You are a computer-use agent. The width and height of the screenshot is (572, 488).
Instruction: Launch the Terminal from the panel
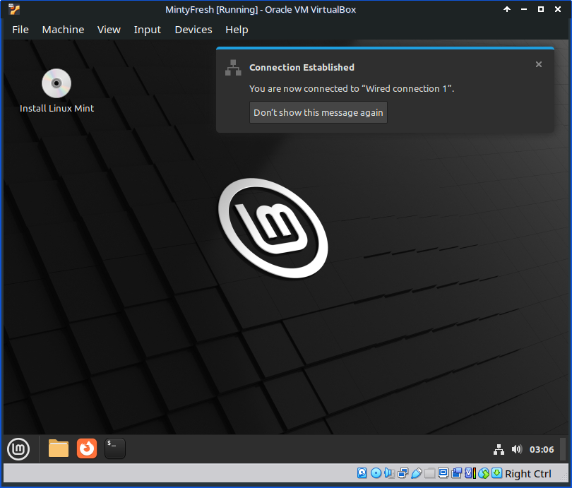pos(115,448)
